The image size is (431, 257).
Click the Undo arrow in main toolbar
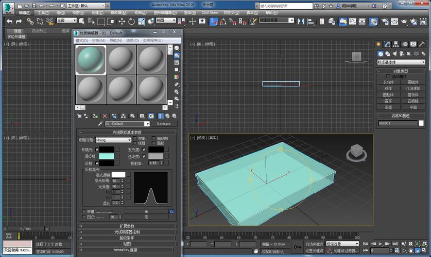[x=9, y=21]
